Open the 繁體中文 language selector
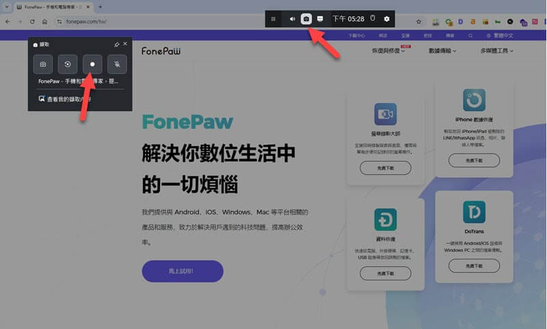The width and height of the screenshot is (547, 329). pyautogui.click(x=500, y=35)
